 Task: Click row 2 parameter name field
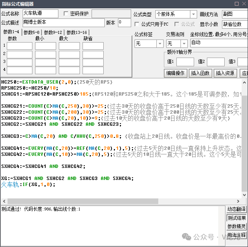(x=20, y=54)
